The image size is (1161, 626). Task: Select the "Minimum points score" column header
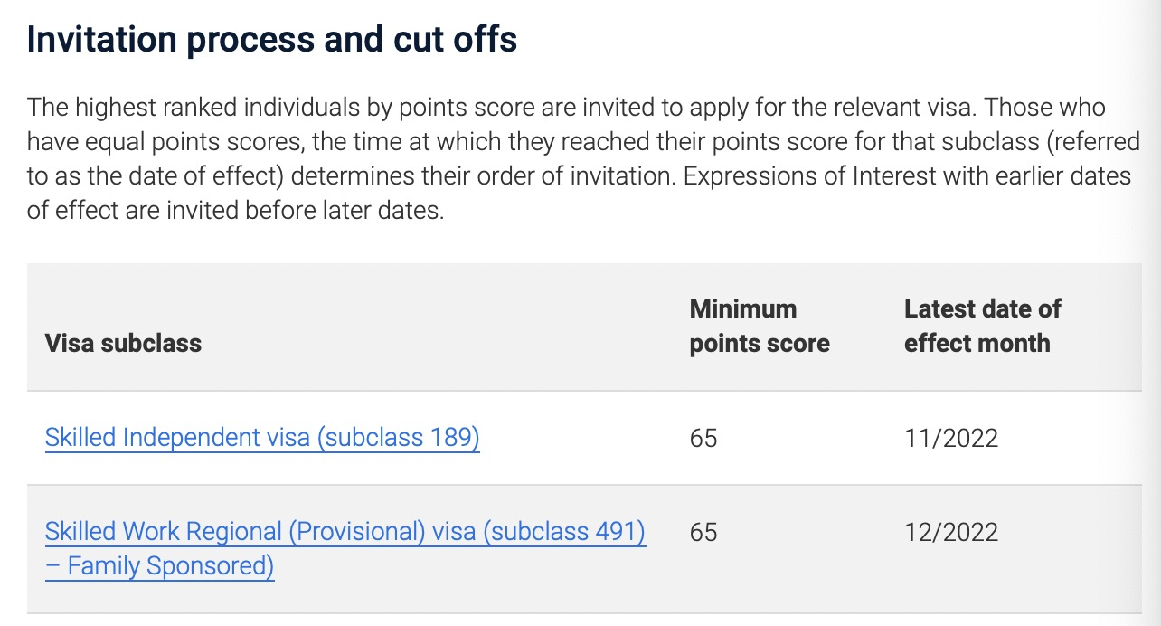[759, 327]
